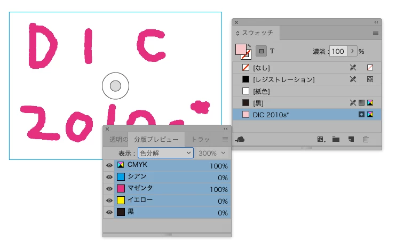Viewport: 396px width, 249px height.
Task: Hide the 黒 plate in Separations Preview
Action: click(109, 212)
